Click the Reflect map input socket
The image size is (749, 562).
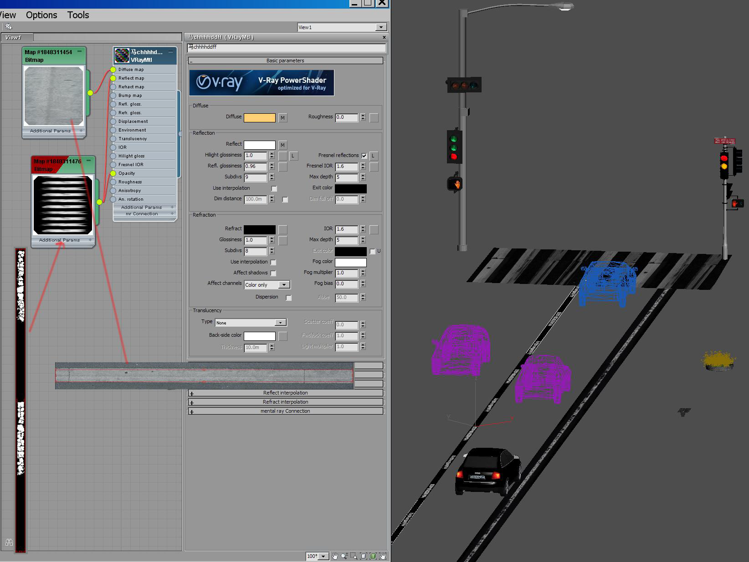click(113, 78)
